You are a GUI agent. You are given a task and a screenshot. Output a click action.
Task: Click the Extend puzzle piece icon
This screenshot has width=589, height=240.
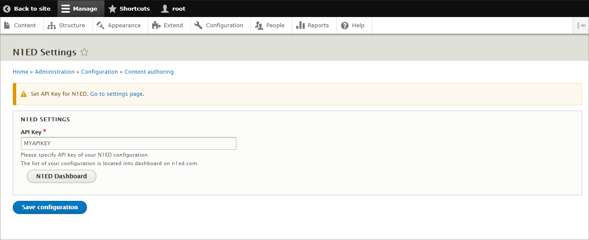click(x=156, y=26)
